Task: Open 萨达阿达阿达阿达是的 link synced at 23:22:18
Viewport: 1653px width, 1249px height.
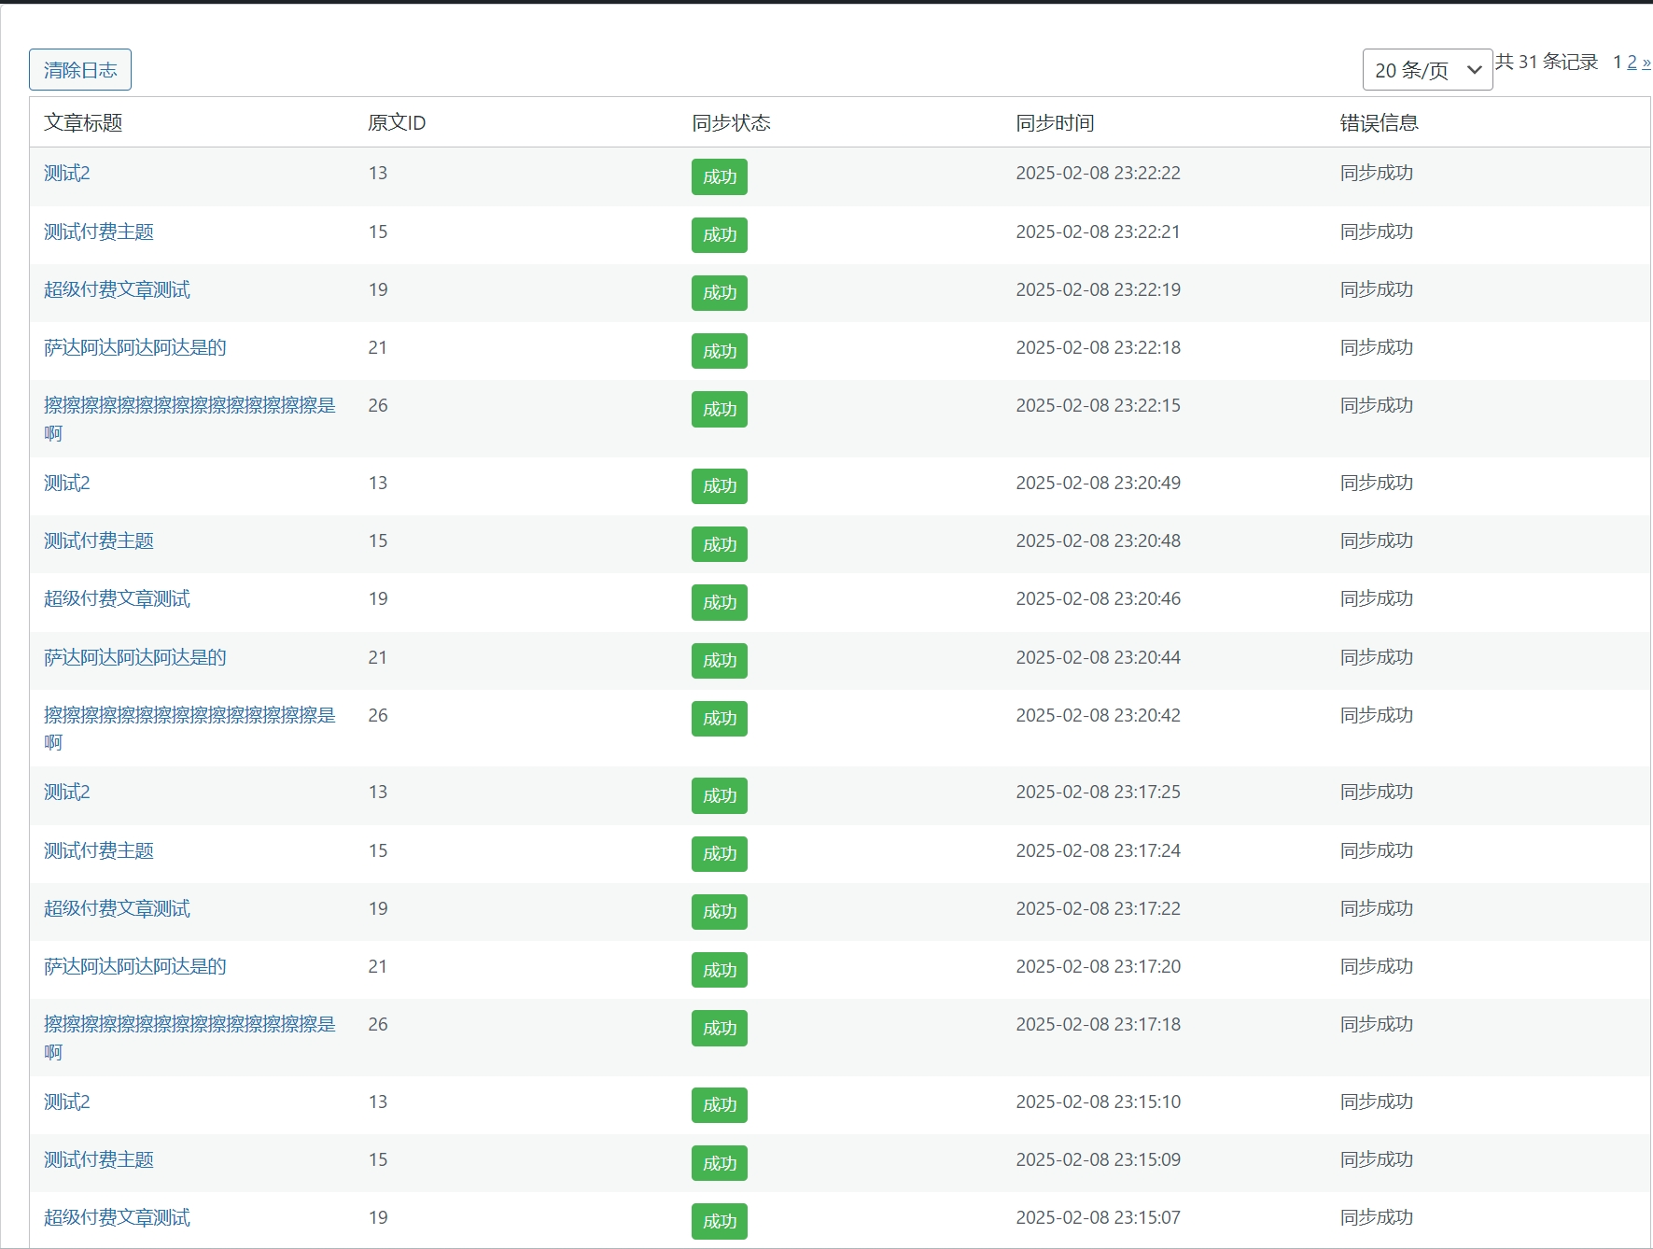Action: [x=135, y=347]
